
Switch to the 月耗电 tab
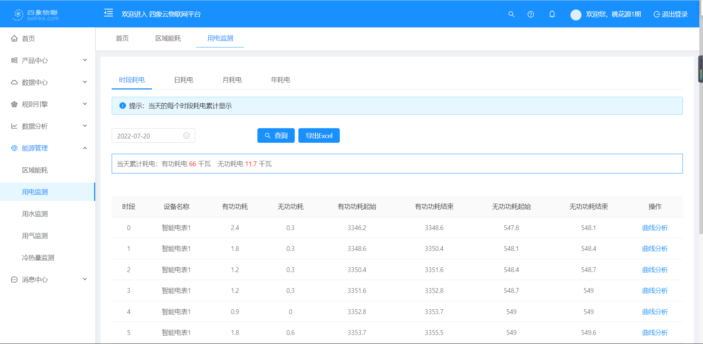(232, 80)
